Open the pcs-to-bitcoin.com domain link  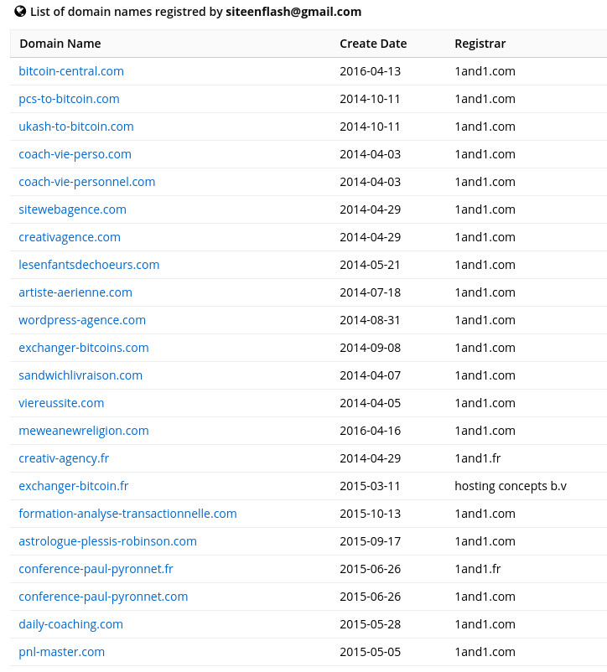[x=69, y=99]
